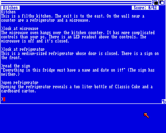This screenshot has width=166, height=133.
Task: Click the Score: 0/42 status indicator
Action: [x=145, y=8]
